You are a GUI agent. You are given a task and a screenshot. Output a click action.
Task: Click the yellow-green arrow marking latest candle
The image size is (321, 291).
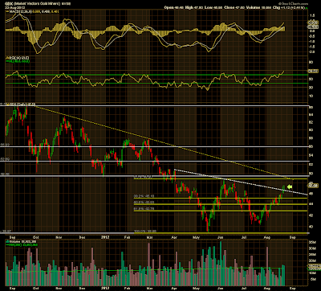tap(290, 186)
